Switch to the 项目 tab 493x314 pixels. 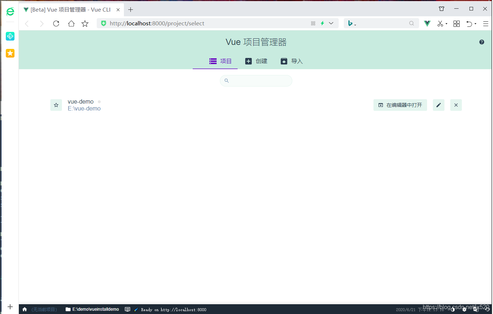click(215, 61)
